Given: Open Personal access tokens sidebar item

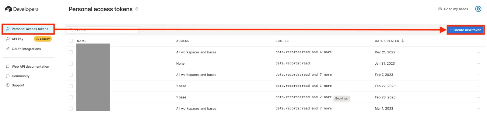Looking at the screenshot, I should tap(28, 29).
